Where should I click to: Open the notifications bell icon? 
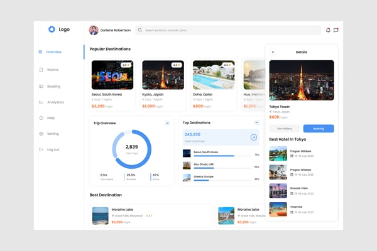tap(328, 30)
